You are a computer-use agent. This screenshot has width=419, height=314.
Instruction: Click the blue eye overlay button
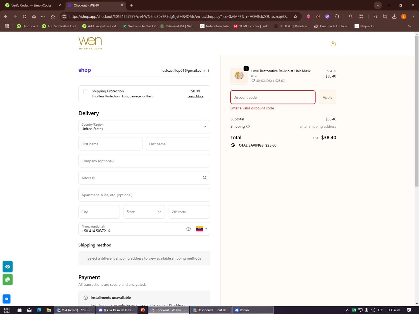pyautogui.click(x=8, y=267)
